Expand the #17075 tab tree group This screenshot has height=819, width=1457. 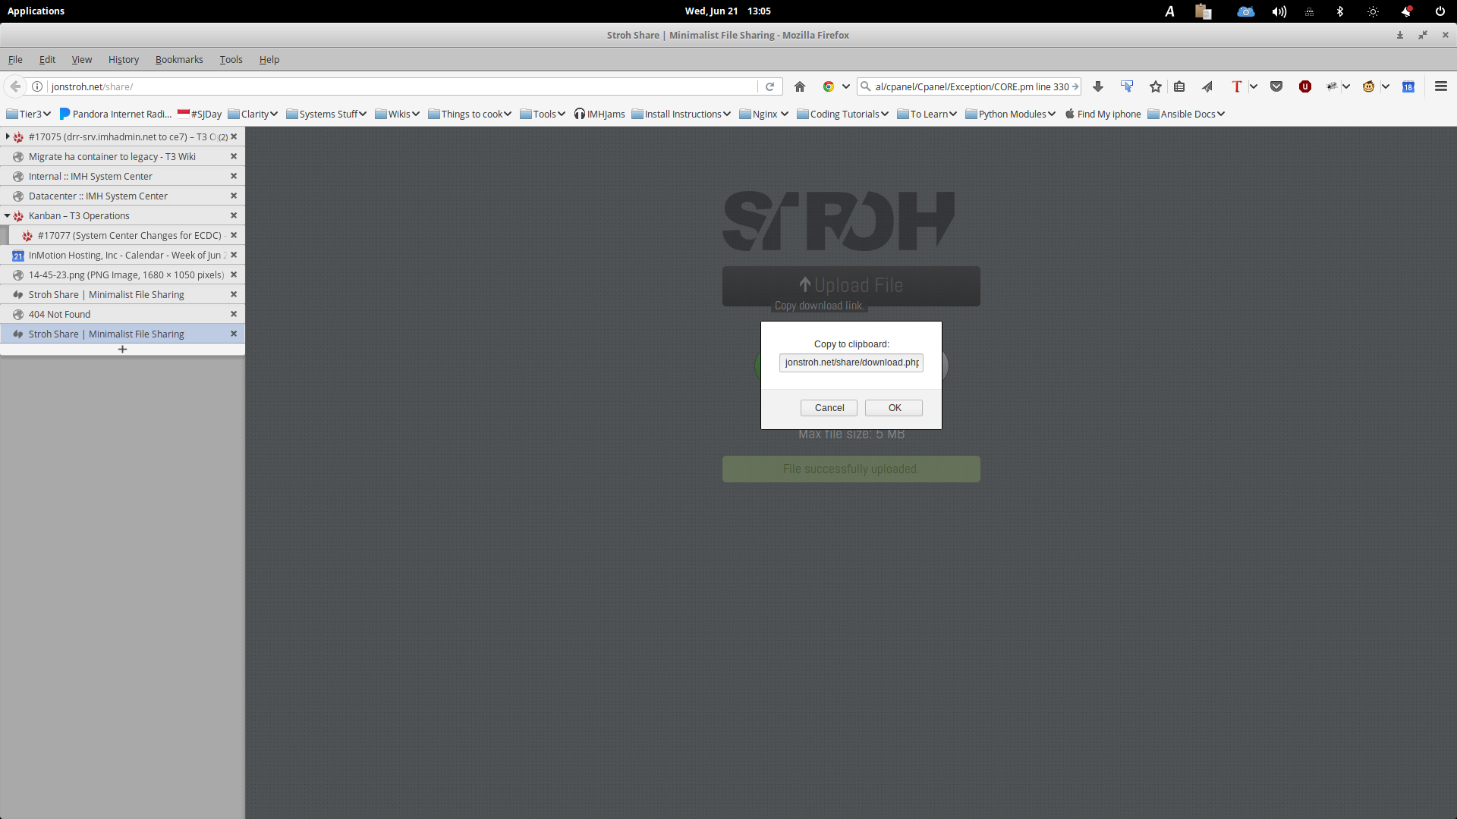(8, 136)
